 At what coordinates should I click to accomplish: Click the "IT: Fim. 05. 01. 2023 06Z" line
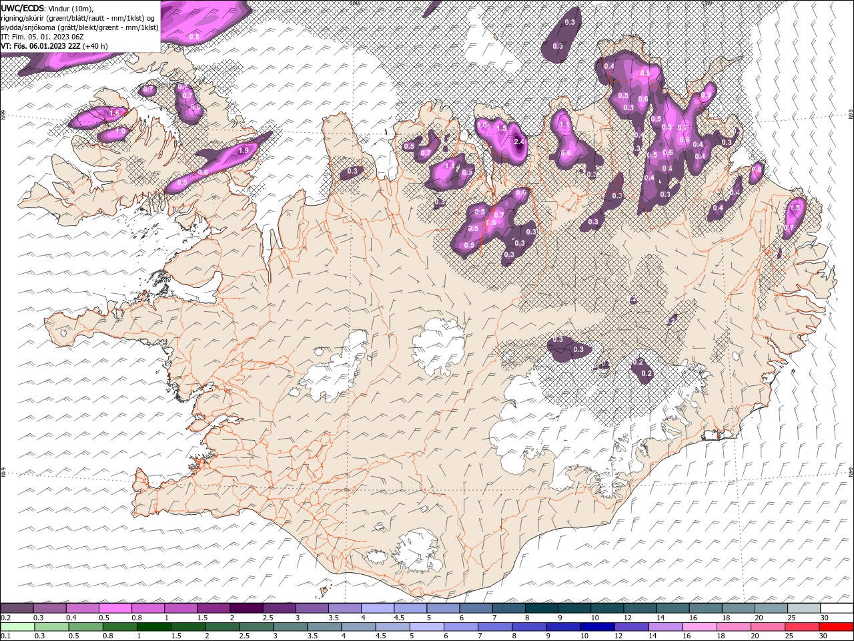43,37
